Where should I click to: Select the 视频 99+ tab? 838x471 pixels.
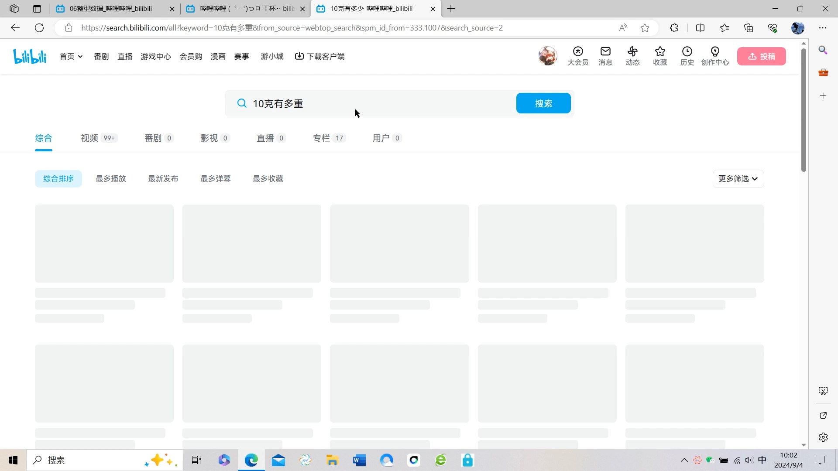tap(98, 138)
